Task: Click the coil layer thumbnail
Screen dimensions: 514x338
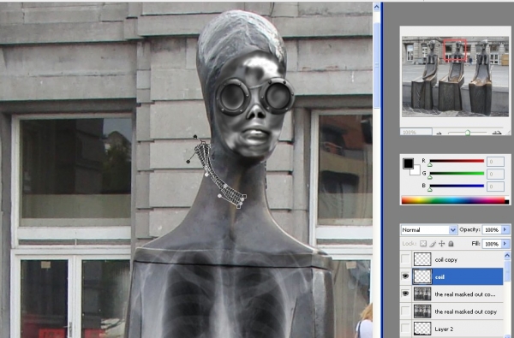Action: [422, 276]
